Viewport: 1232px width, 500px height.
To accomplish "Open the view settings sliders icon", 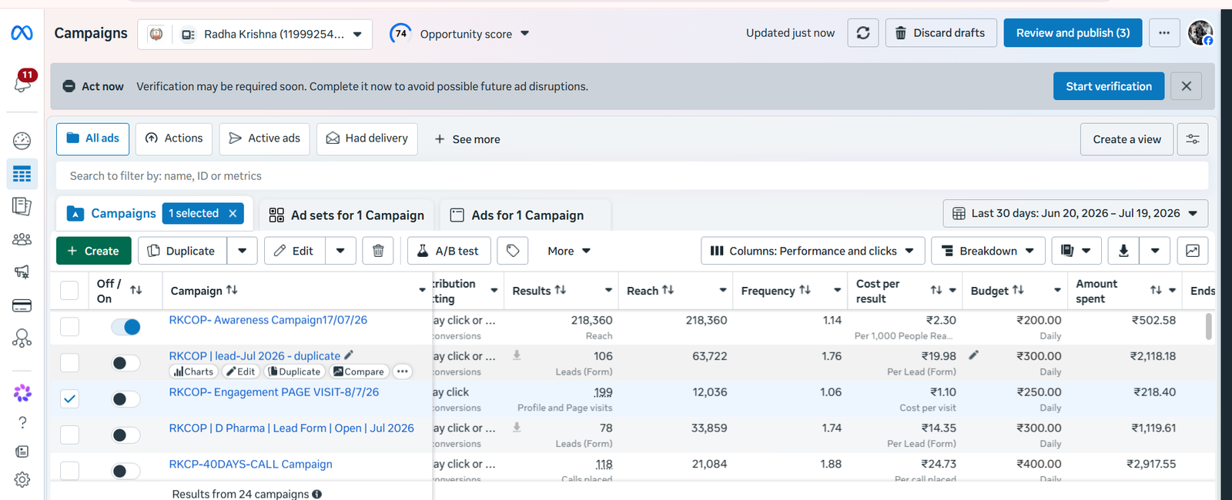I will [1193, 139].
